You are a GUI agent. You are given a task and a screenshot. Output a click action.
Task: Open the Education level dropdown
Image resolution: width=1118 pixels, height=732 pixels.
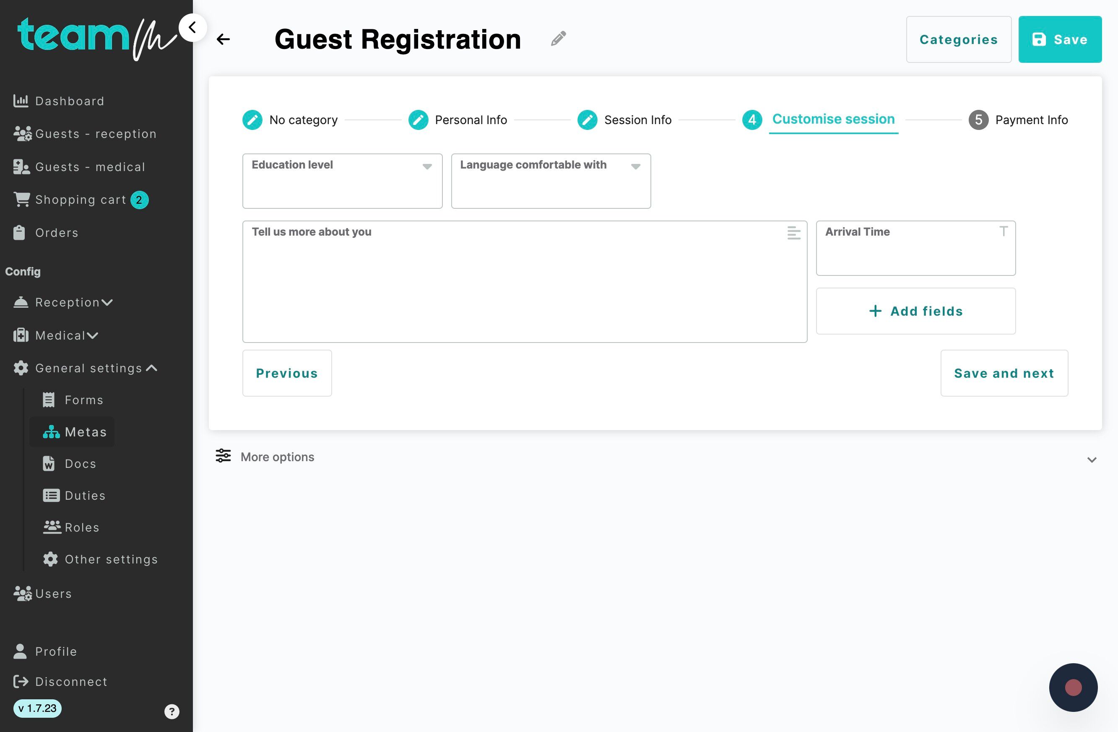click(x=343, y=181)
